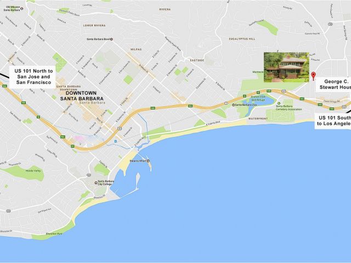Click the US 101 North label box
This screenshot has height=263, width=351.
pyautogui.click(x=32, y=77)
